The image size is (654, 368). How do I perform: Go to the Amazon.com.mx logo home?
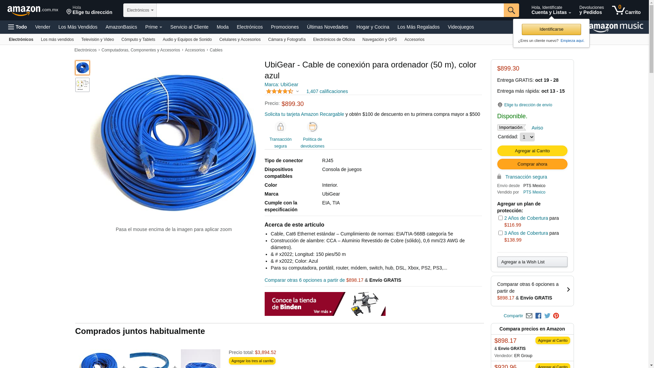point(33,11)
